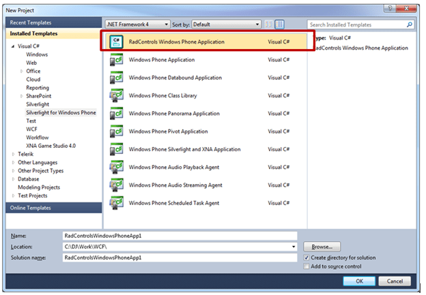Click the Windows Phone Pivot Application icon
Screen dimensions: 426x295
116,131
